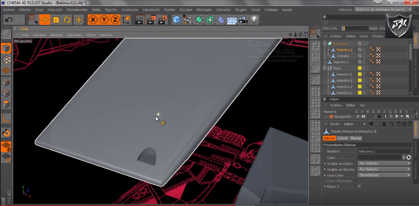Toggle Y axis lock
Viewport: 419px width, 206px height.
104,20
